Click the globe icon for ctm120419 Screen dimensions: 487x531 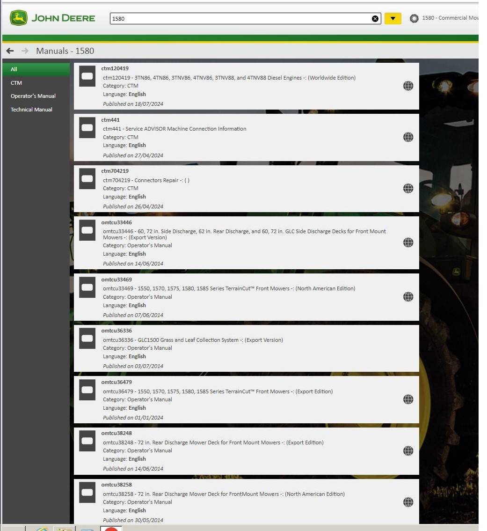point(408,86)
